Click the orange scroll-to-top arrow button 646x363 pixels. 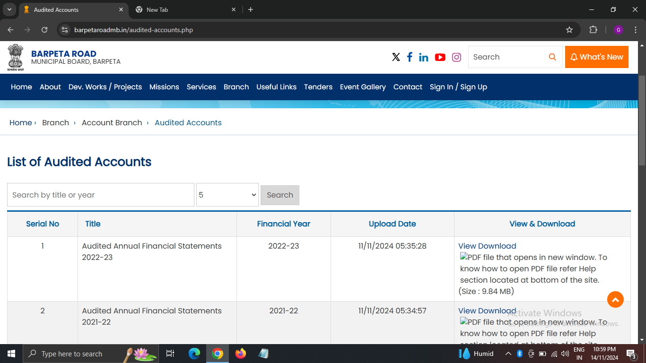[x=615, y=299]
